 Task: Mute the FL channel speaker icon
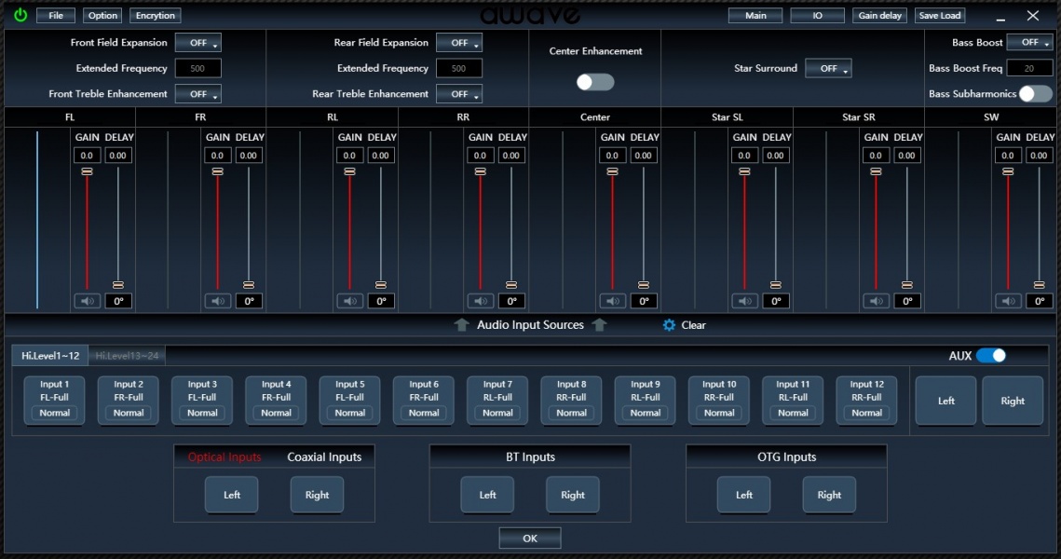pyautogui.click(x=88, y=301)
